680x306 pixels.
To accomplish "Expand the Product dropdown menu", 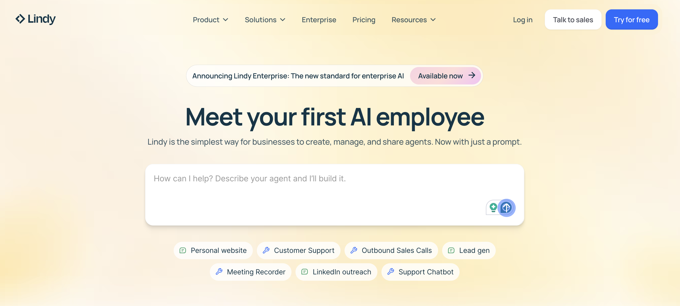I will click(x=210, y=20).
